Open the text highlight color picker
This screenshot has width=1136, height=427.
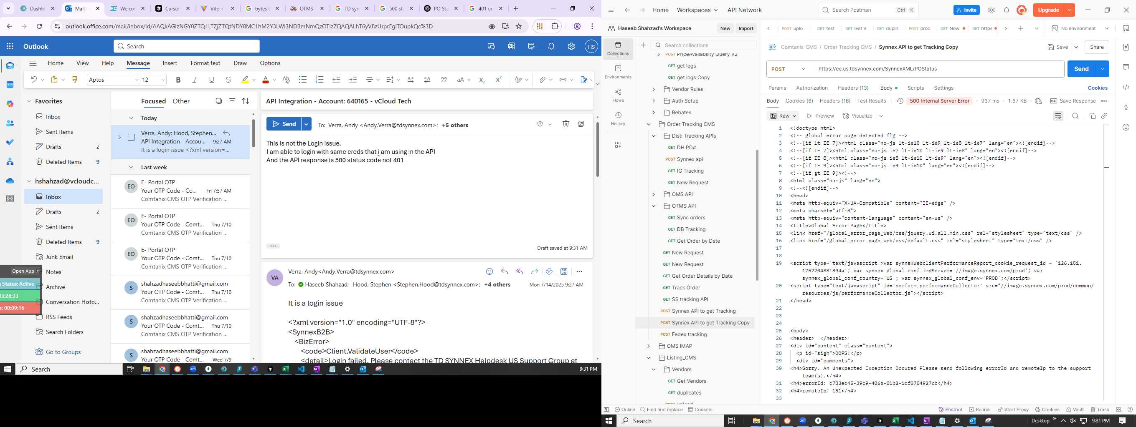[254, 80]
